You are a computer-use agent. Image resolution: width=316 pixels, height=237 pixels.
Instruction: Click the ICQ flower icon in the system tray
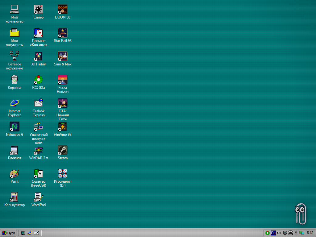pos(268,233)
